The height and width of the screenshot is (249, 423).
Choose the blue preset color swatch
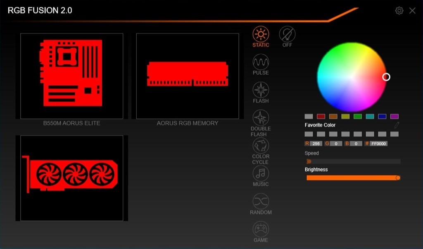pyautogui.click(x=382, y=116)
